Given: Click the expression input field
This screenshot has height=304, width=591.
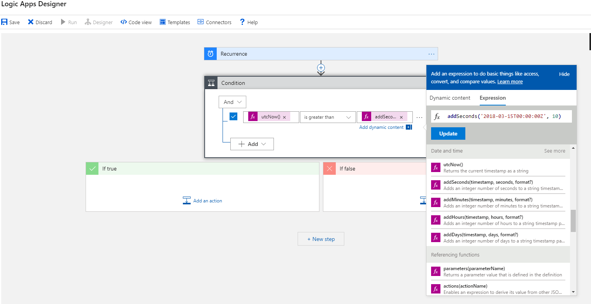Looking at the screenshot, I should click(502, 116).
